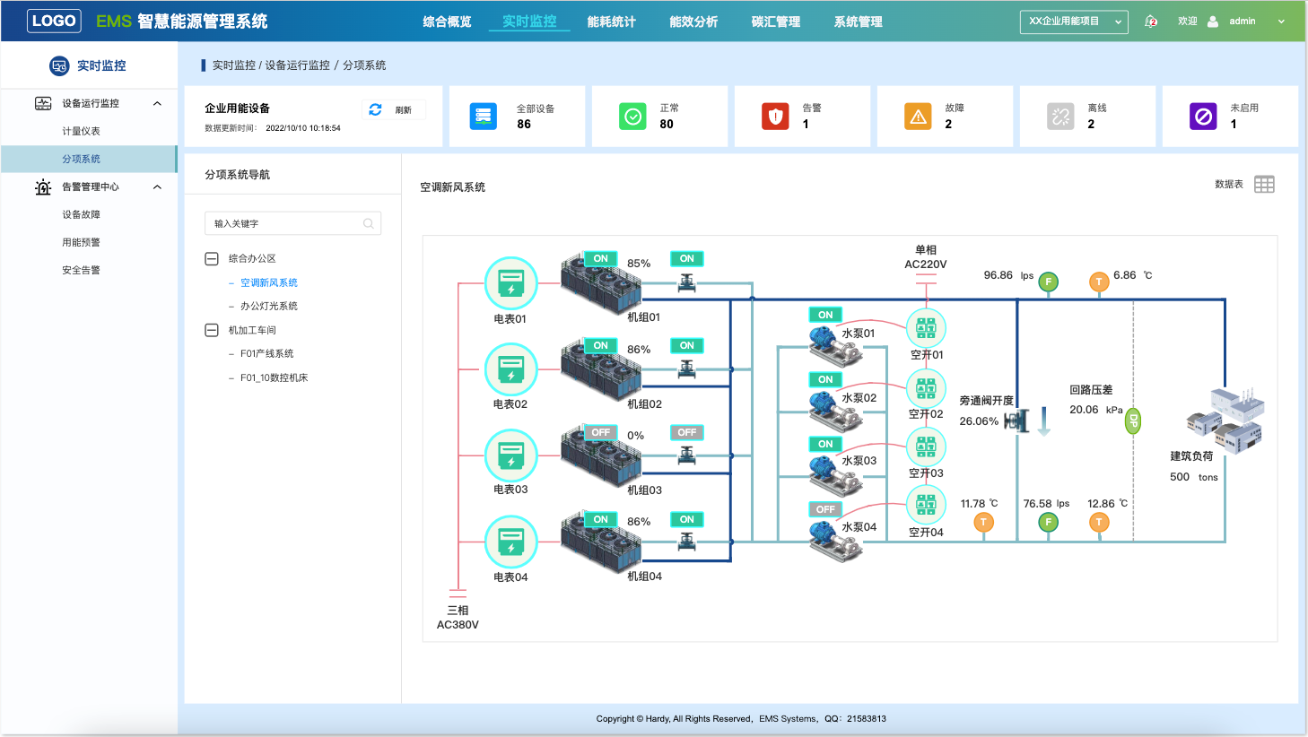Viewport: 1308px width, 737px height.
Task: Click the 空开03 circuit breaker icon
Action: click(x=926, y=447)
